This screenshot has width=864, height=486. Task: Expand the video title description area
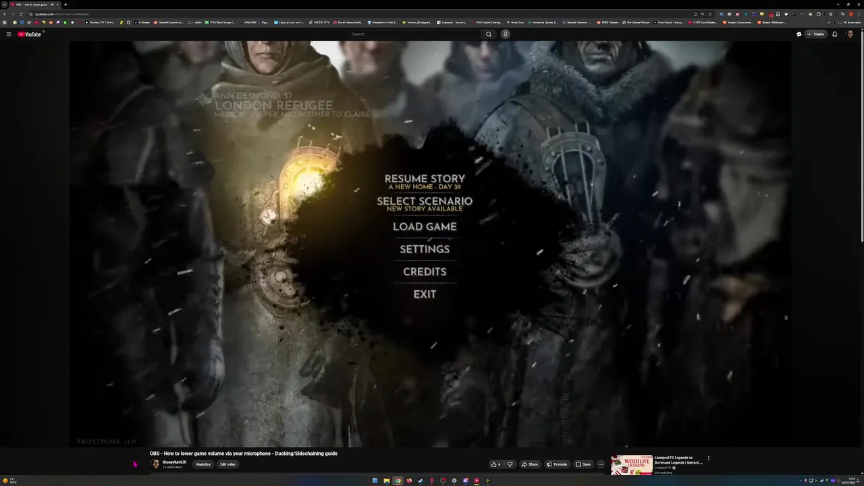[x=244, y=454]
